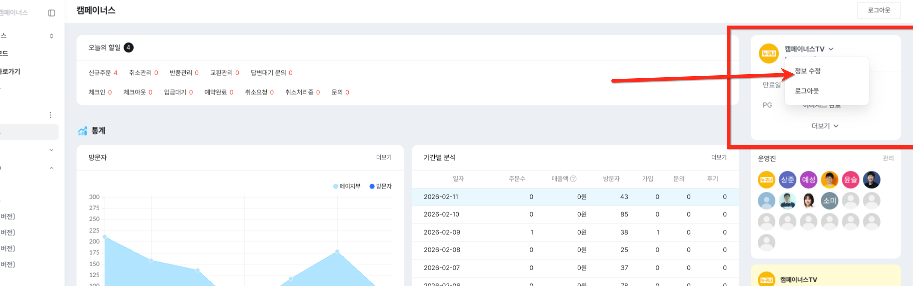Select 정보 수정 from dropdown menu

tap(807, 71)
